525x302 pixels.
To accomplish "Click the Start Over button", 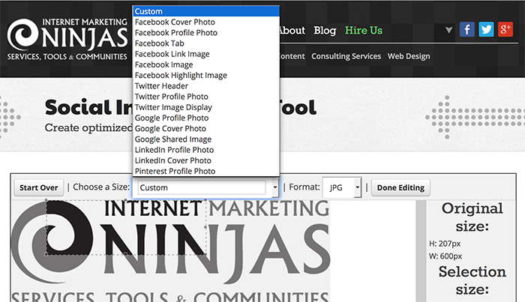I will (x=38, y=187).
